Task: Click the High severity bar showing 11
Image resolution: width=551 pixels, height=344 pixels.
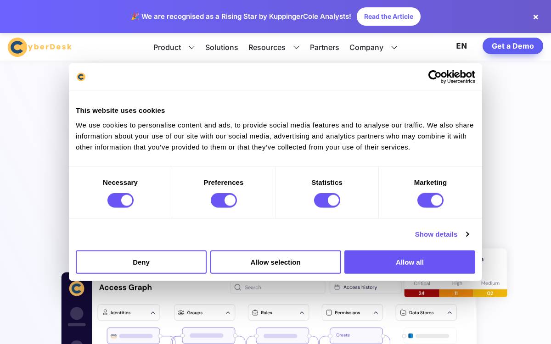Action: (x=456, y=293)
